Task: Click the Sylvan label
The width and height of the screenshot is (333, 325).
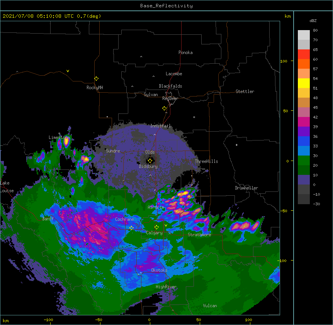Action: 151,95
